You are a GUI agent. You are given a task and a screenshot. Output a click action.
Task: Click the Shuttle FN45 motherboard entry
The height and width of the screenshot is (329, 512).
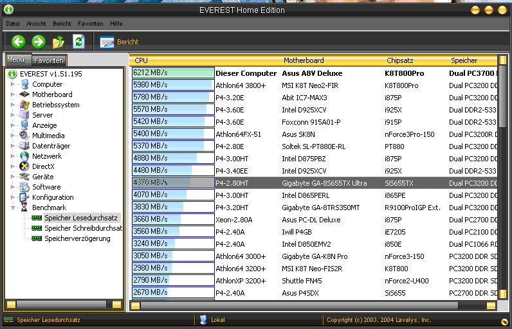coord(302,281)
